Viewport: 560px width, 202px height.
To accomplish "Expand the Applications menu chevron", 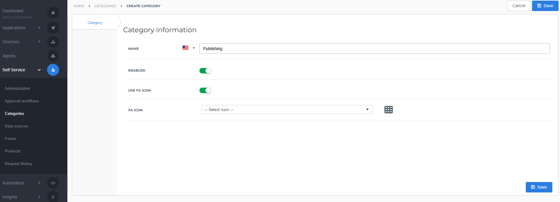I will [39, 28].
